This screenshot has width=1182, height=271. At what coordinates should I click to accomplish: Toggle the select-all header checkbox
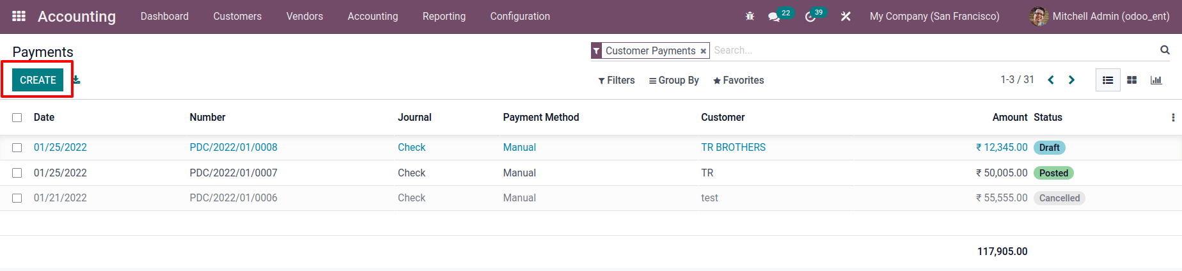(17, 118)
